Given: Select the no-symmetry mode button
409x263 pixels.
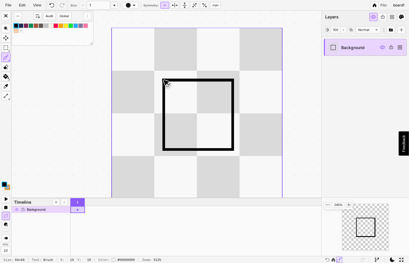Looking at the screenshot, I should click(x=165, y=5).
